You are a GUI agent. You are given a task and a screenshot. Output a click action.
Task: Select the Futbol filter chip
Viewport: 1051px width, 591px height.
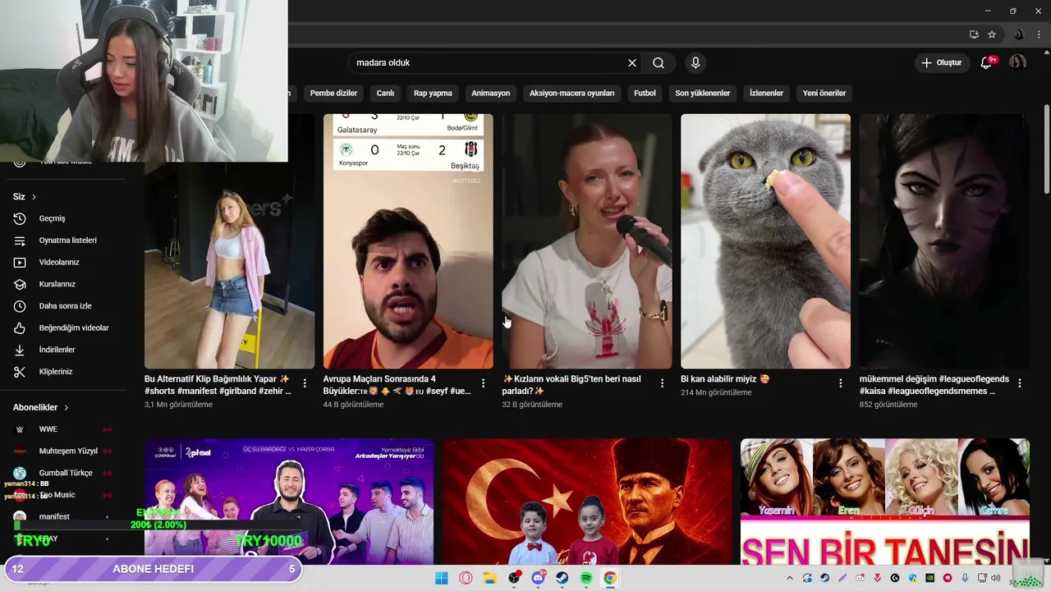pyautogui.click(x=645, y=94)
